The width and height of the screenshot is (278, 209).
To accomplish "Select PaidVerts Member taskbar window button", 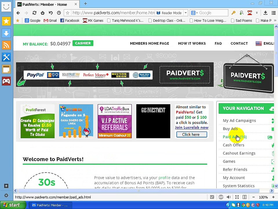I will click(50, 205).
